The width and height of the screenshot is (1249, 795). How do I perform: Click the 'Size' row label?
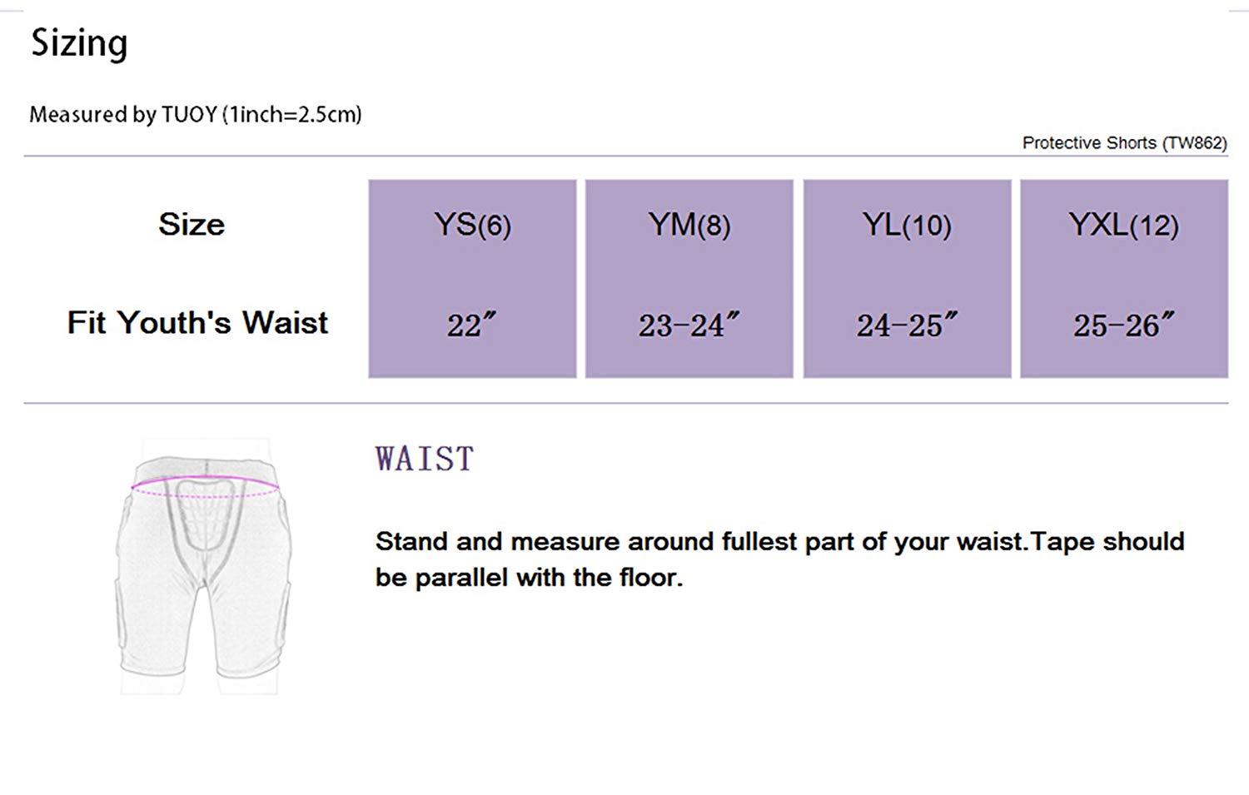pos(192,224)
